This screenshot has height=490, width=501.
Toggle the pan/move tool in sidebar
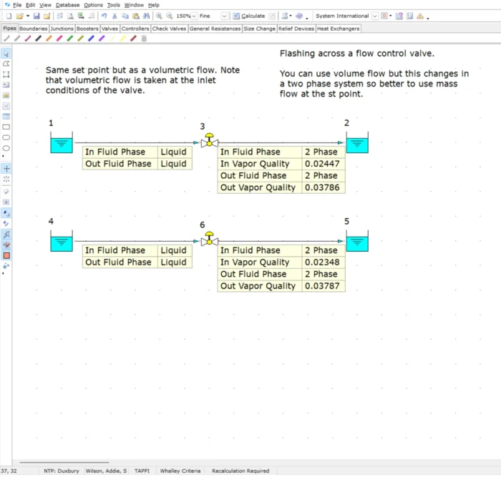(x=6, y=169)
